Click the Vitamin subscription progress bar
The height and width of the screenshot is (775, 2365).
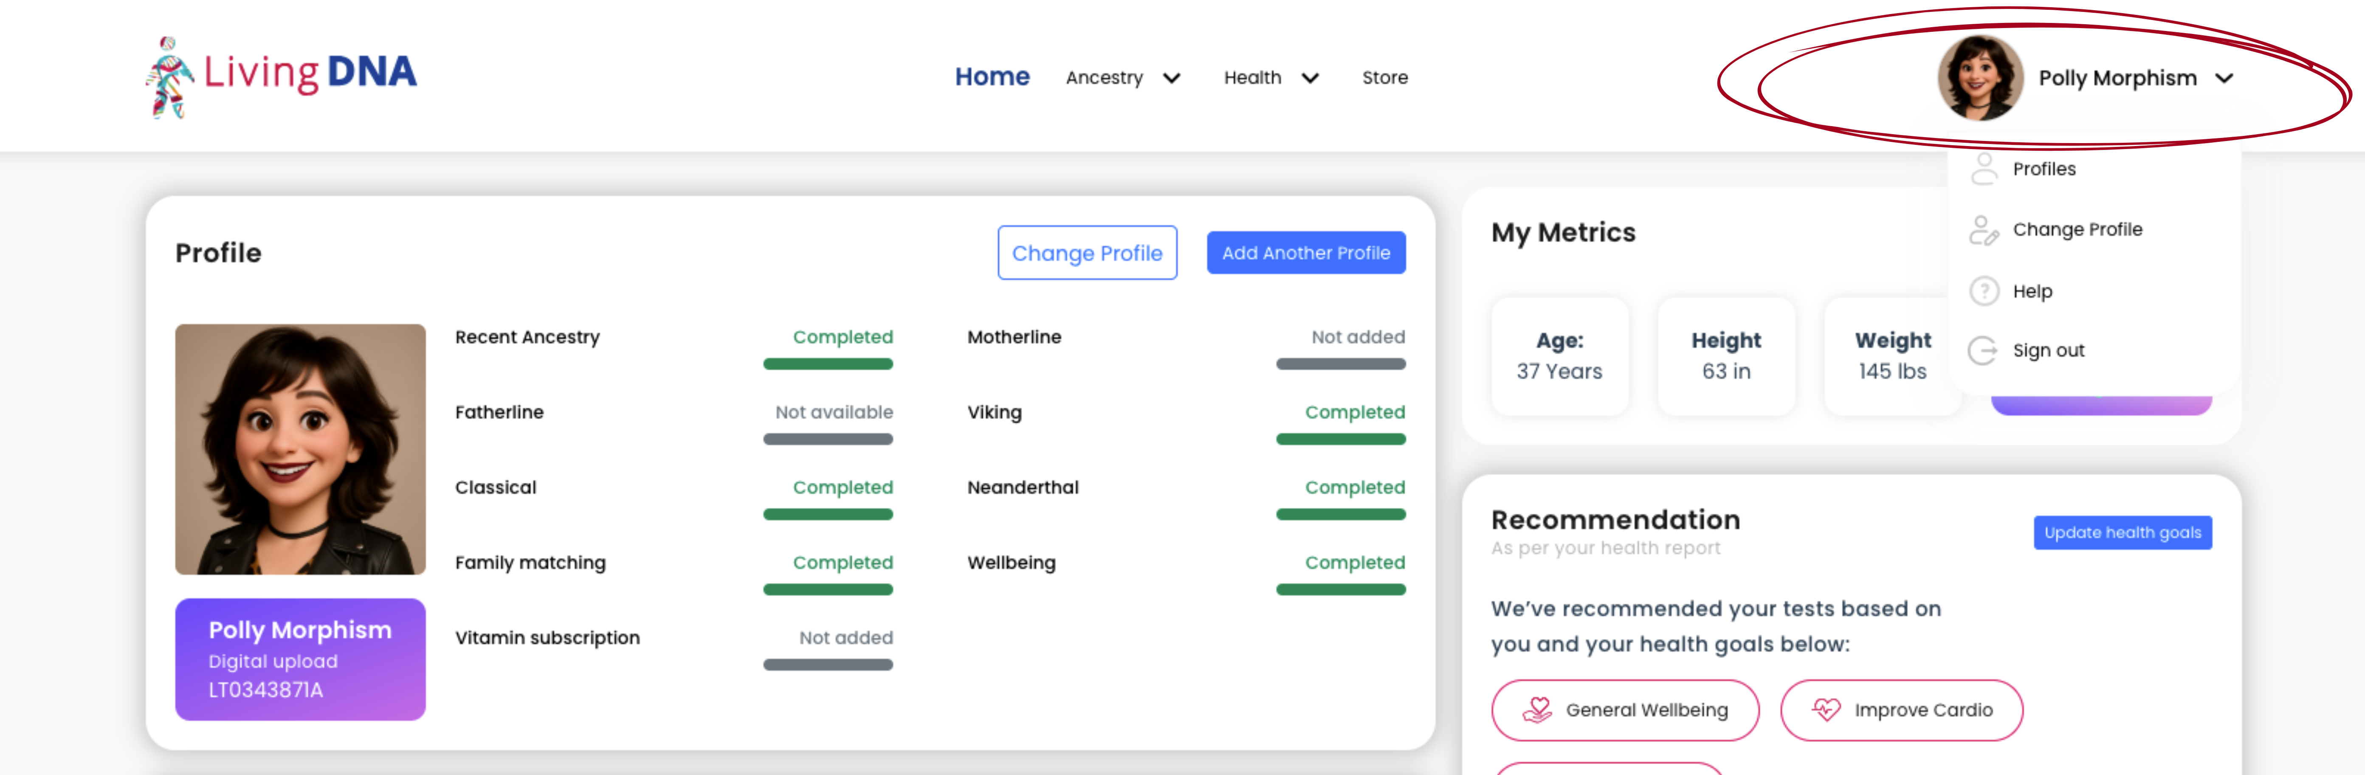[828, 665]
